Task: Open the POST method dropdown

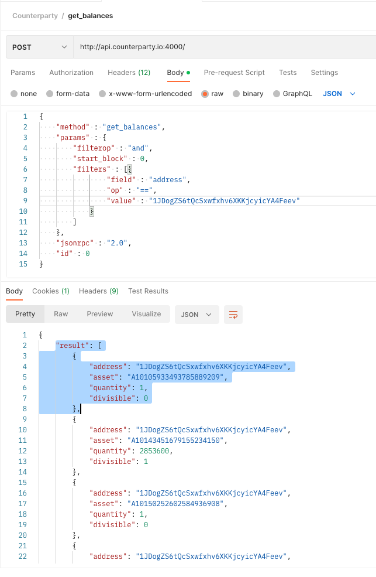Action: click(40, 47)
